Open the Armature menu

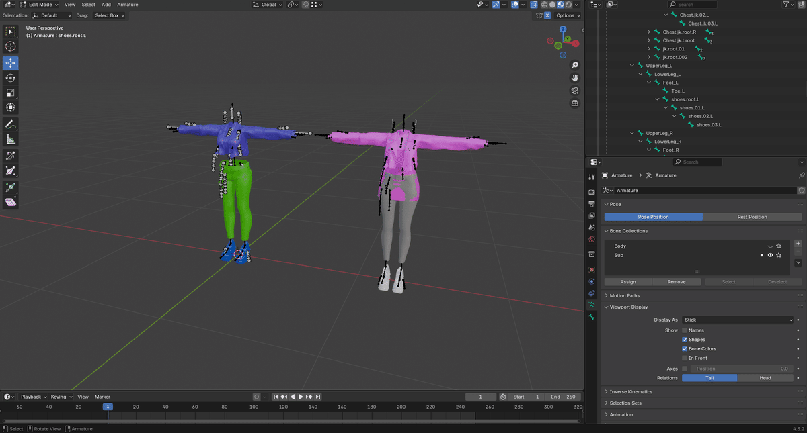click(128, 4)
